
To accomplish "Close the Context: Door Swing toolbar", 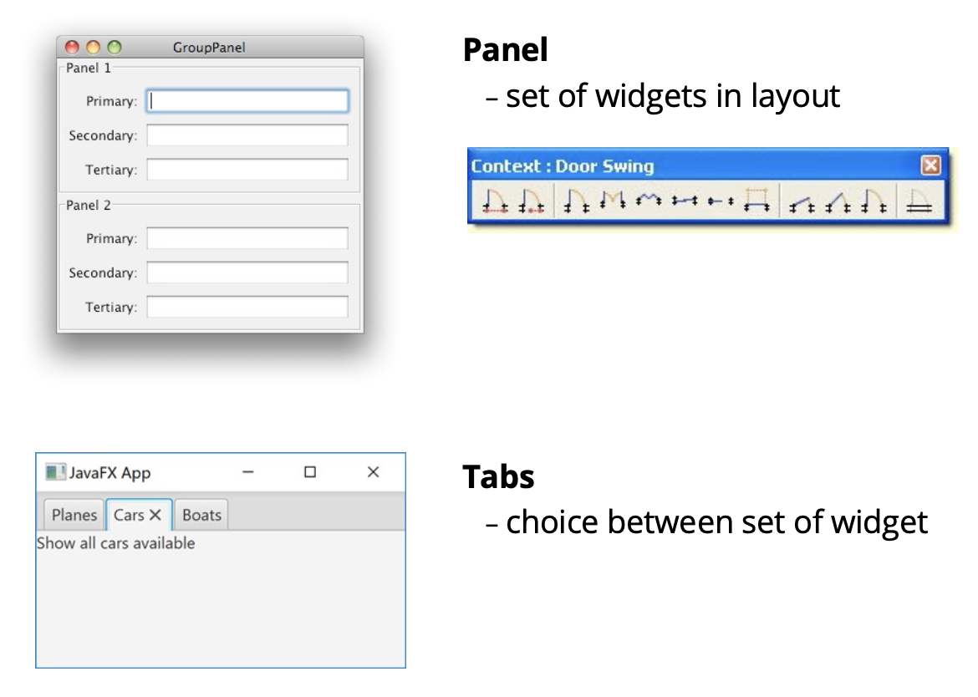I will click(x=930, y=165).
